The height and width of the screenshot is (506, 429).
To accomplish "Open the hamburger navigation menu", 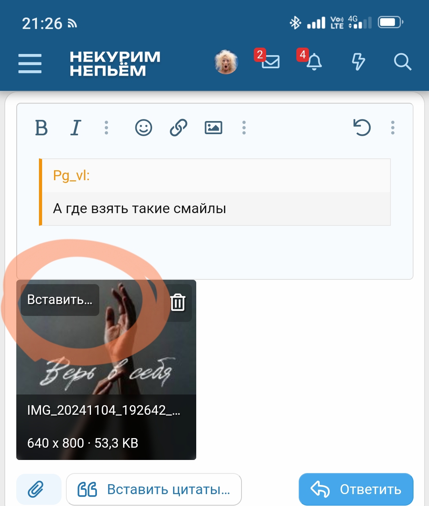I will pyautogui.click(x=30, y=63).
